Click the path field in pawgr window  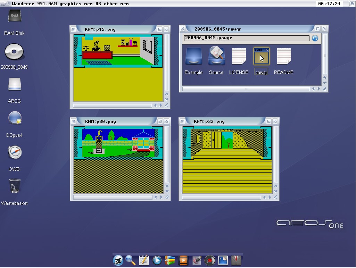[246, 38]
